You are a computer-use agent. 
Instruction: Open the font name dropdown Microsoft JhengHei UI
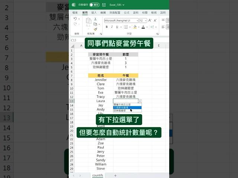[136, 20]
